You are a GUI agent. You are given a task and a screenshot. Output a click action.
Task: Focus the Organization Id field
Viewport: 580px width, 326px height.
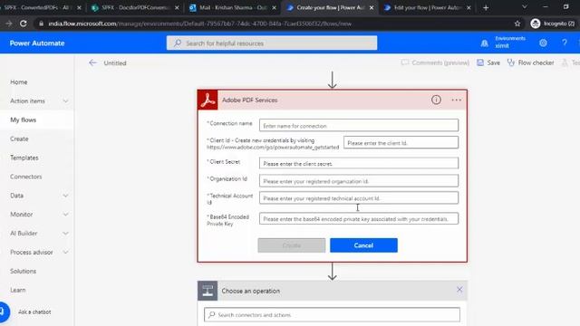click(x=359, y=181)
